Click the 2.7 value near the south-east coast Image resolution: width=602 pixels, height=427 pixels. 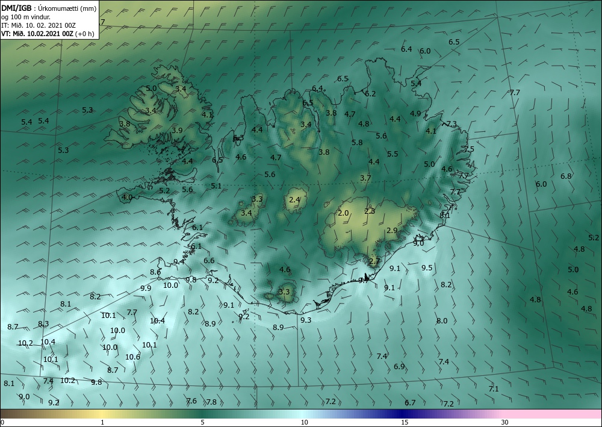(374, 261)
